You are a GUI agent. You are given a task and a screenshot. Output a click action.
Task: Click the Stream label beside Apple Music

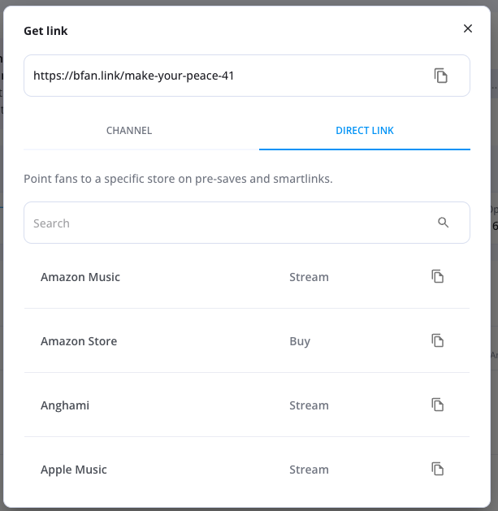click(309, 470)
